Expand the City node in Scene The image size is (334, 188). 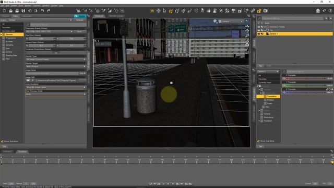[x=265, y=30]
